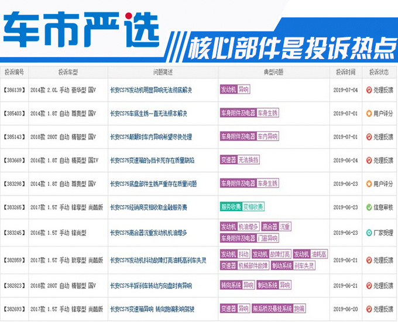Click the 故障灯亮 issue tag

coord(280,254)
